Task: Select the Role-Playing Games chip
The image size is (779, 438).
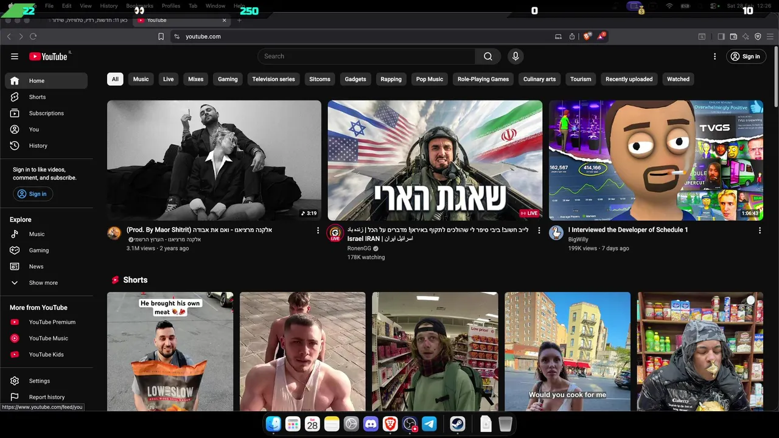Action: (483, 79)
